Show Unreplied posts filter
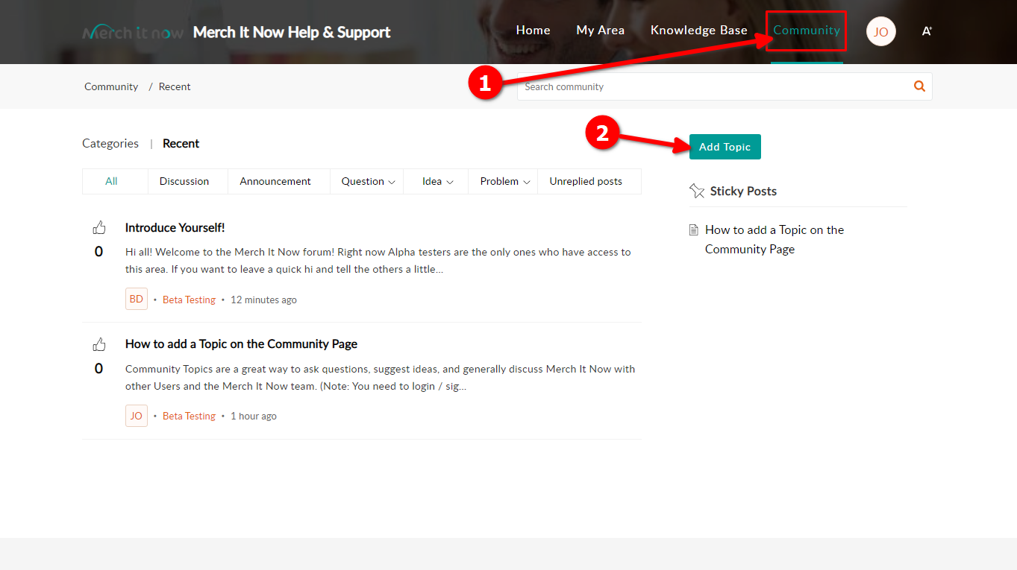The image size is (1017, 570). 586,181
